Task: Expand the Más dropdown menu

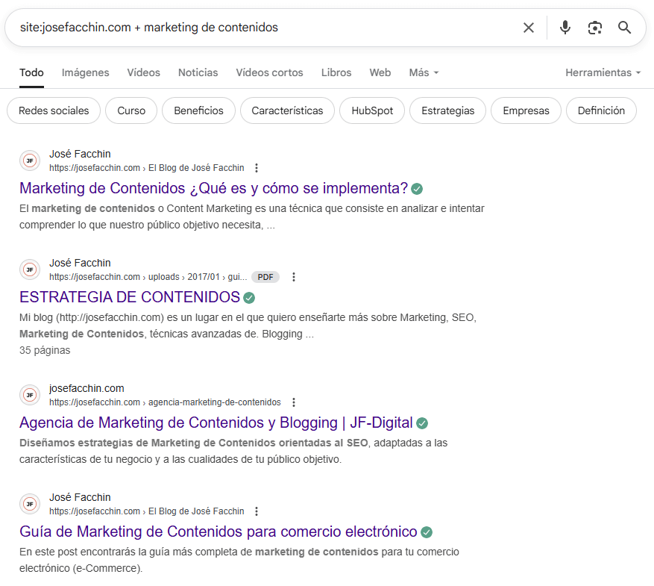Action: click(424, 72)
